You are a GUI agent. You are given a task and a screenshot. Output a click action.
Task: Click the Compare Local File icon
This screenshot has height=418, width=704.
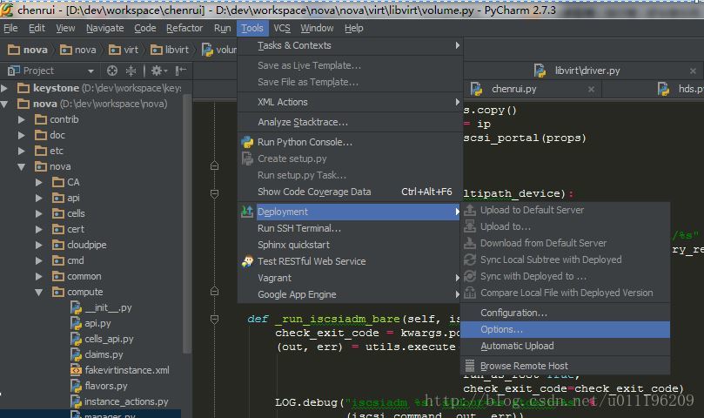coord(470,293)
